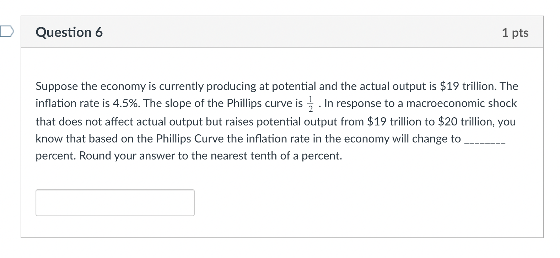Click the 1 pts label in the header

tap(516, 32)
